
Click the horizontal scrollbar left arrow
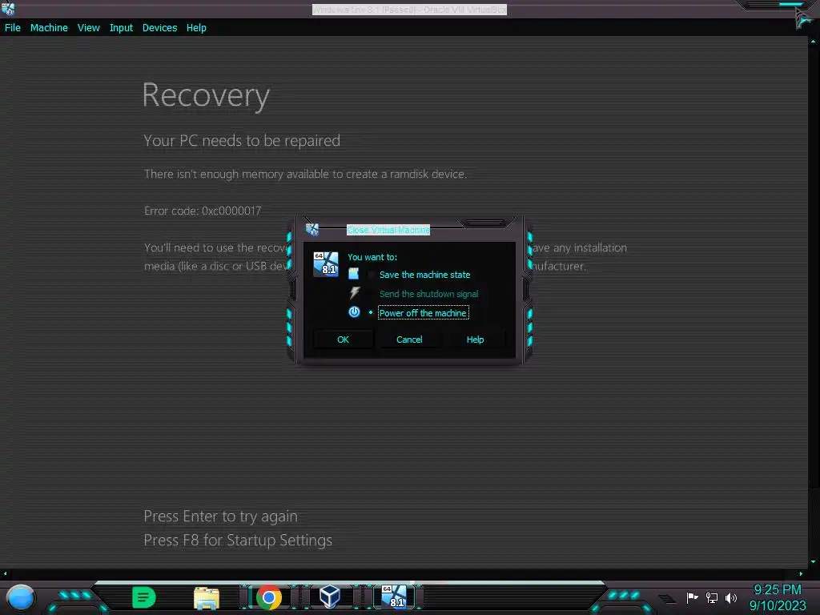pyautogui.click(x=5, y=573)
